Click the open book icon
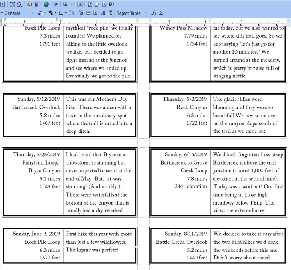 click(29, 4)
